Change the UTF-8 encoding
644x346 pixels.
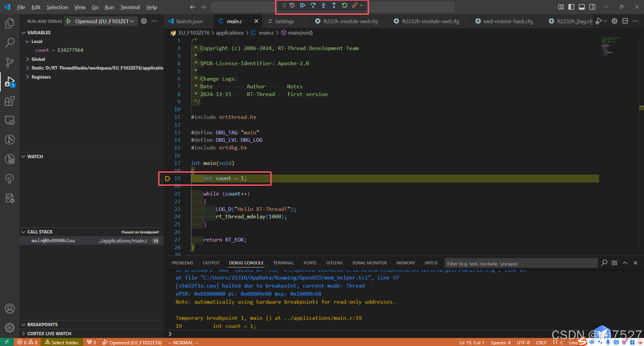coord(523,342)
